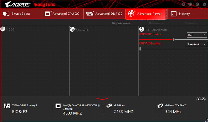
Task: Click the G Skill Intl text
Action: pyautogui.click(x=120, y=106)
